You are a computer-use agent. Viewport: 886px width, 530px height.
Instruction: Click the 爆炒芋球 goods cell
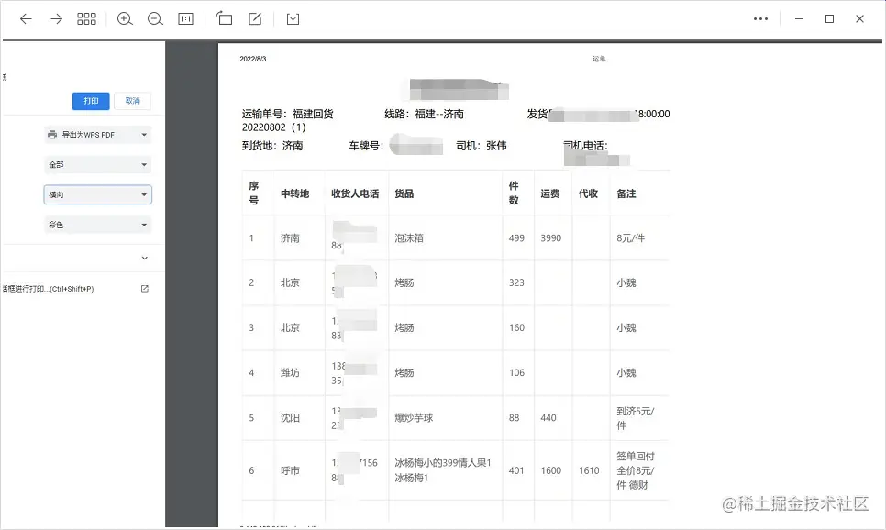point(414,417)
